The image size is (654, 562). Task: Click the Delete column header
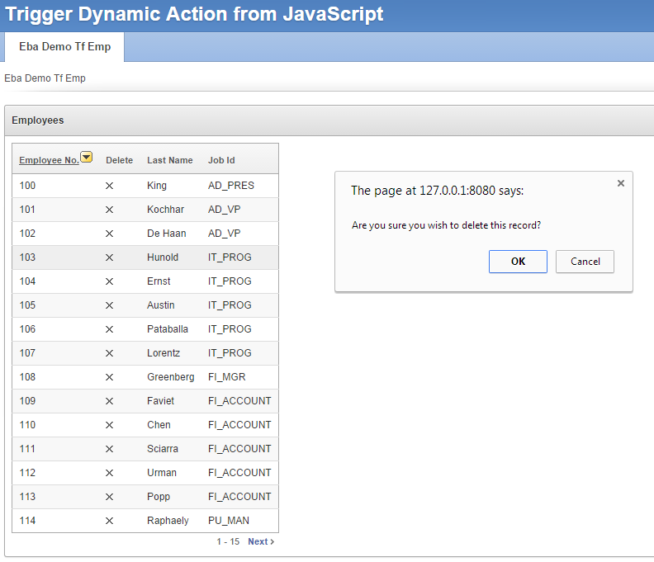[119, 160]
